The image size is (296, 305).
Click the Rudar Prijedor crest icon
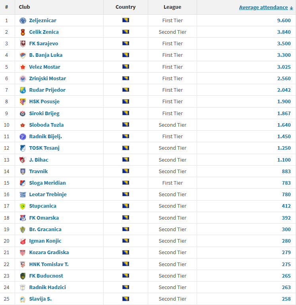click(23, 90)
